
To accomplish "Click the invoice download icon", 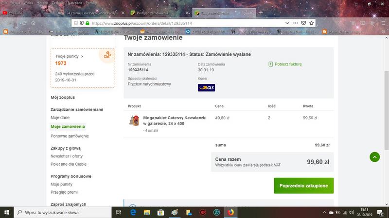I will pyautogui.click(x=271, y=64).
